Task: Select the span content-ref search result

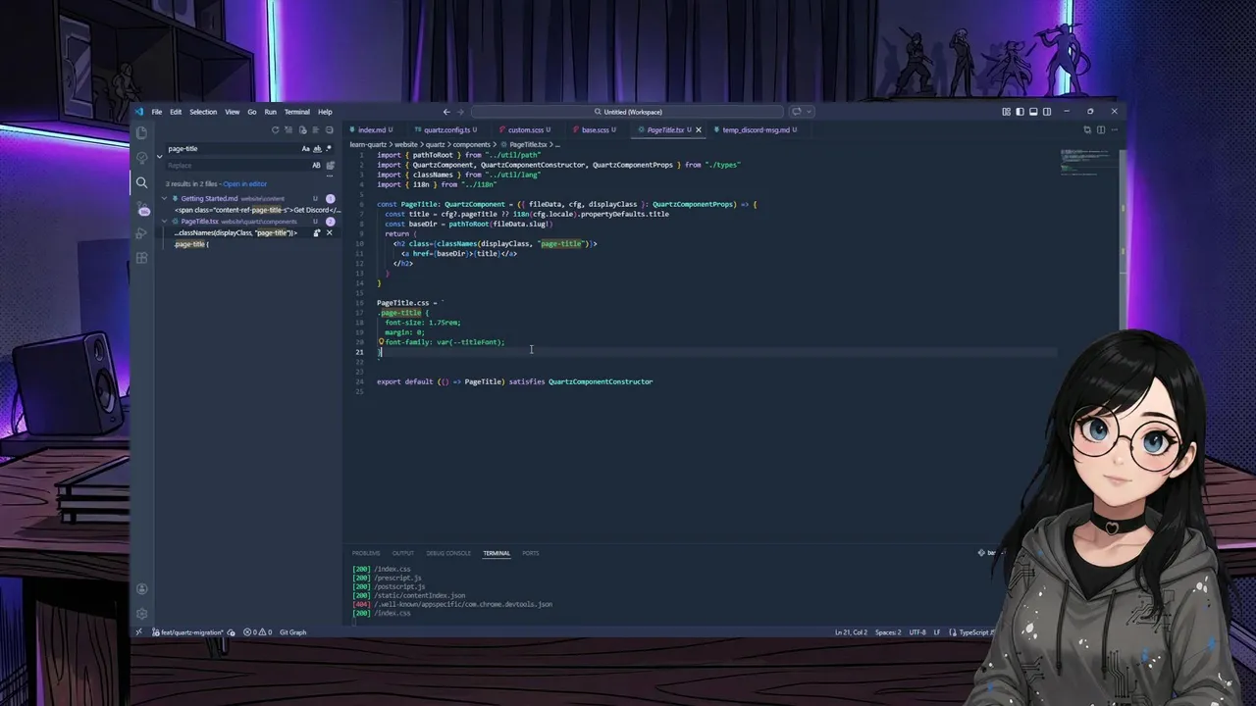Action: 257,210
